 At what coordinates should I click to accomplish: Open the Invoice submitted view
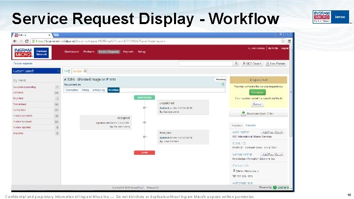coord(23,116)
